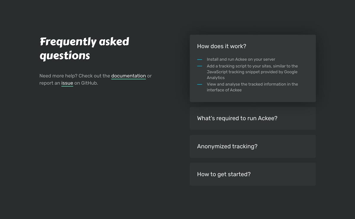355x219 pixels.
Task: Click the cyan dash beside "Install and run Ackee"
Action: pyautogui.click(x=199, y=59)
